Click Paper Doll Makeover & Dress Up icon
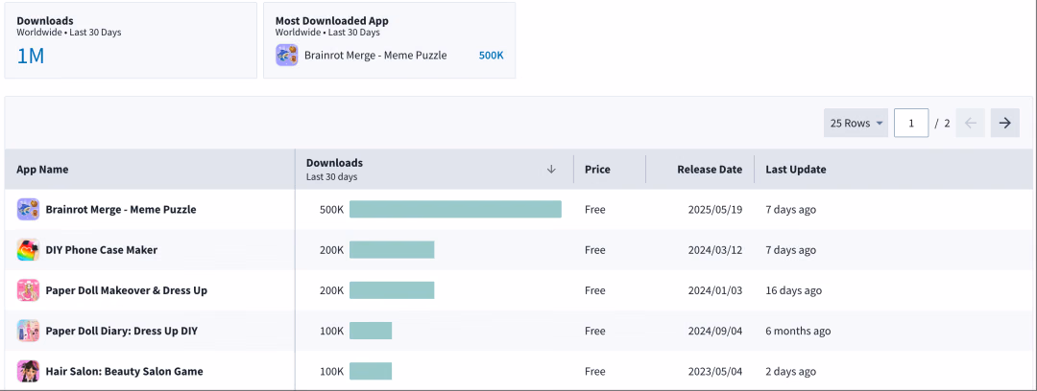Viewport: 1037px width, 391px height. [28, 290]
